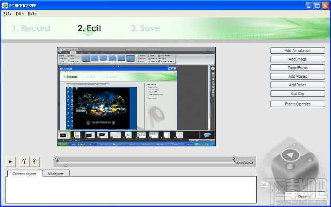Click the 00:00/00:03 time readout
This screenshot has width=331, height=207.
[244, 163]
